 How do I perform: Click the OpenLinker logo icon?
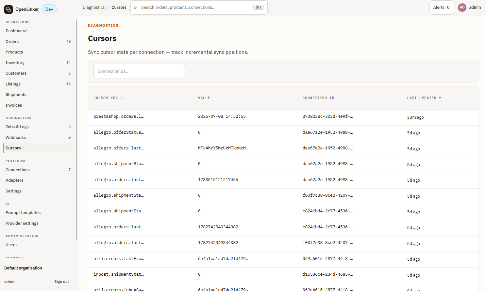[x=8, y=9]
